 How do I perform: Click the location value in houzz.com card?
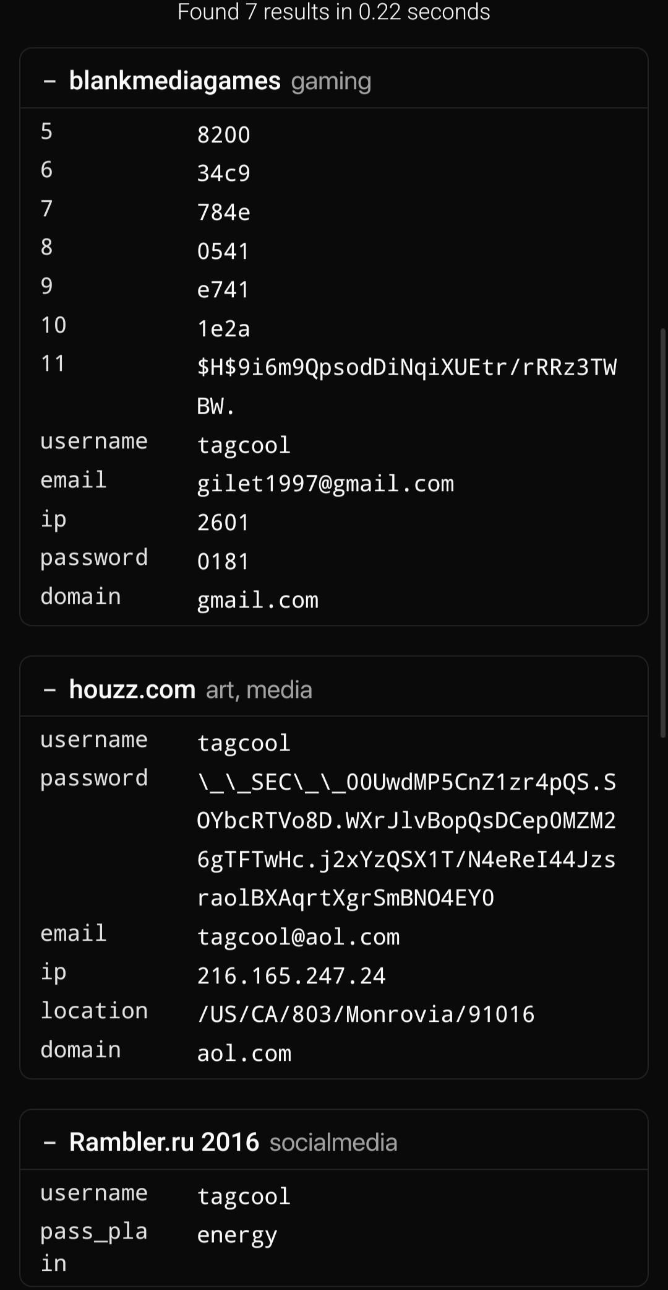coord(366,1014)
